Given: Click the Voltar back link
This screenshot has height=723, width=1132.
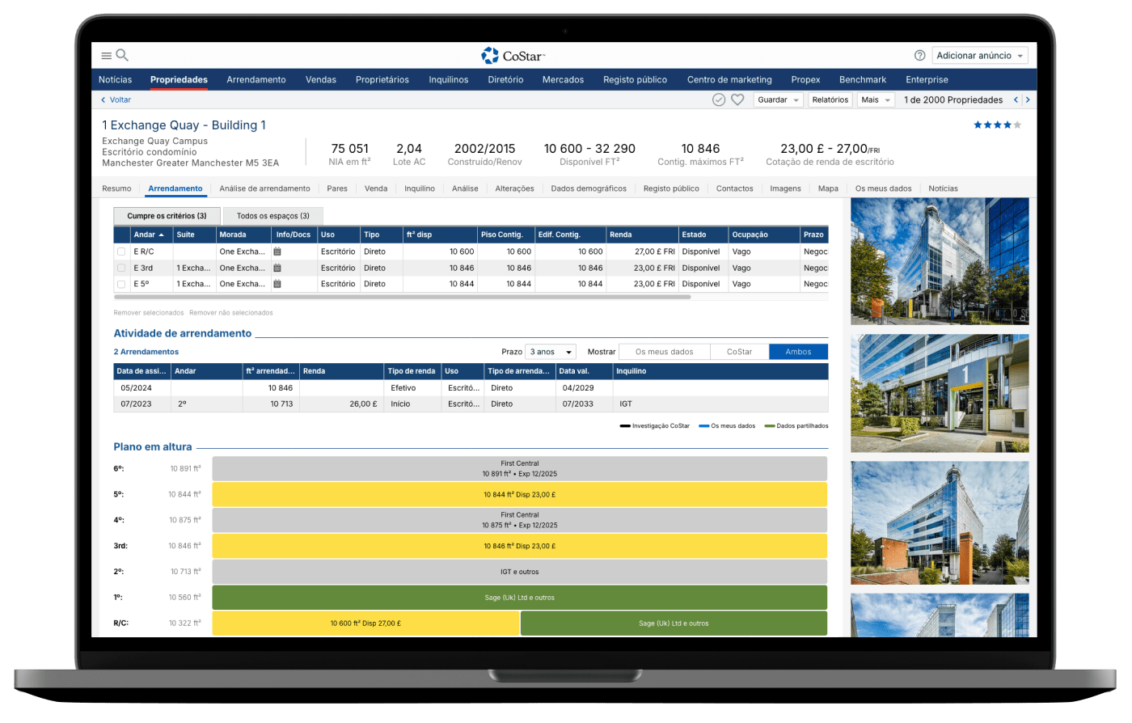Looking at the screenshot, I should tap(116, 99).
